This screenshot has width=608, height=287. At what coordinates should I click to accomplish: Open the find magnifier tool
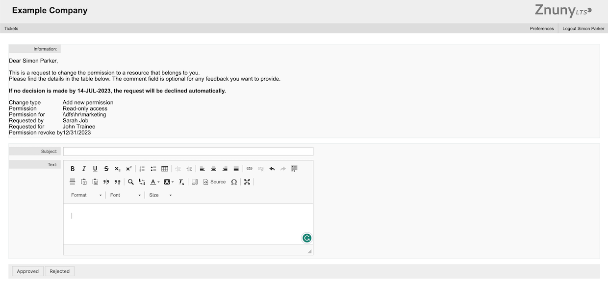click(x=131, y=182)
